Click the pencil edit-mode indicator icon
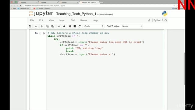The image size is (195, 110). 149,20
